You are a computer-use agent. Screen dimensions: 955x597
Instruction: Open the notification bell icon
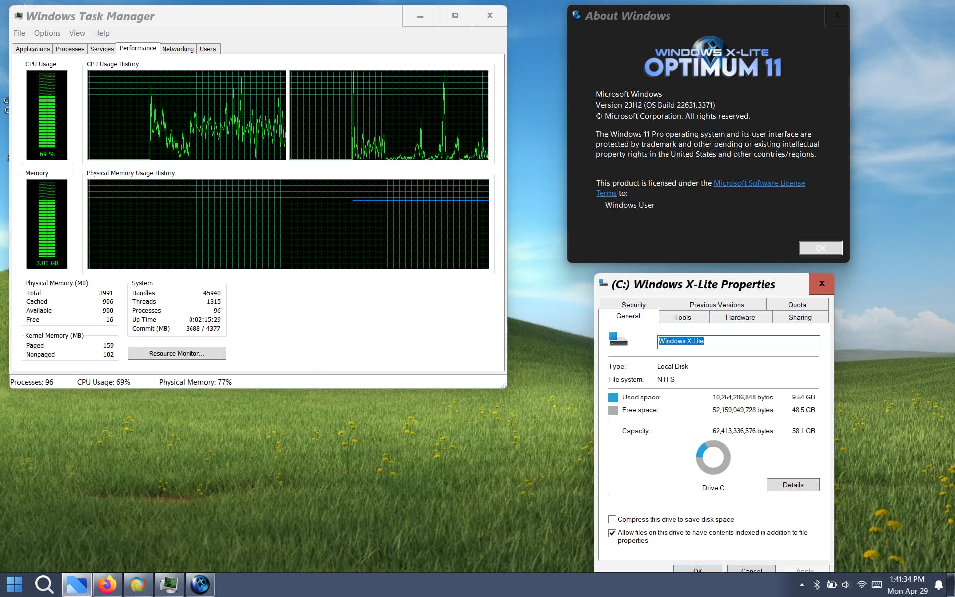[939, 585]
